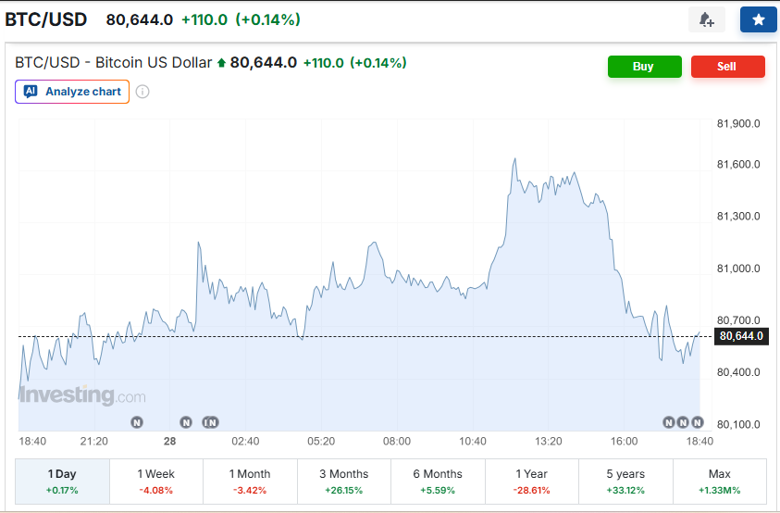780x513 pixels.
Task: Click the 80,100.0 price axis label
Action: 738,424
